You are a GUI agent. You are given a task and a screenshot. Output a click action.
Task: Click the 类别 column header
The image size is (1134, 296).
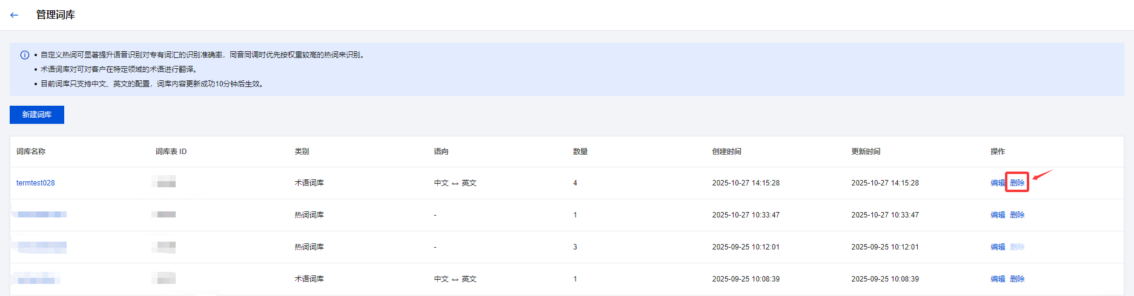[302, 152]
